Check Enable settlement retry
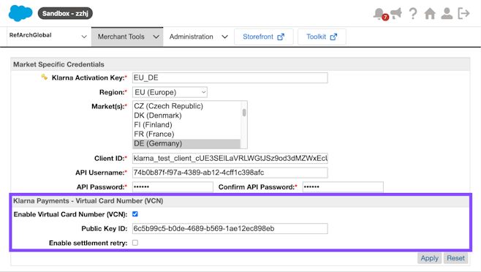This screenshot has width=481, height=272. [135, 243]
